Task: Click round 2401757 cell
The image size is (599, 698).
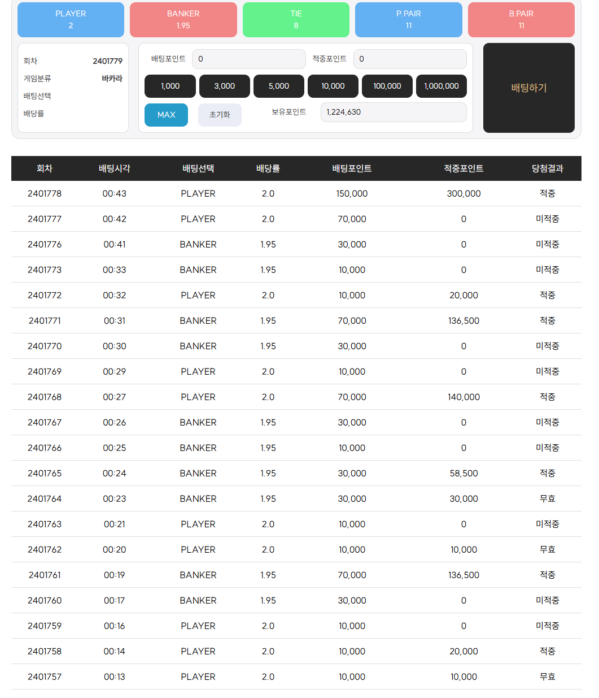Action: pyautogui.click(x=45, y=677)
